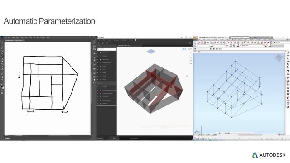Open the Analysis menu in Robot
290x163 pixels.
[227, 40]
